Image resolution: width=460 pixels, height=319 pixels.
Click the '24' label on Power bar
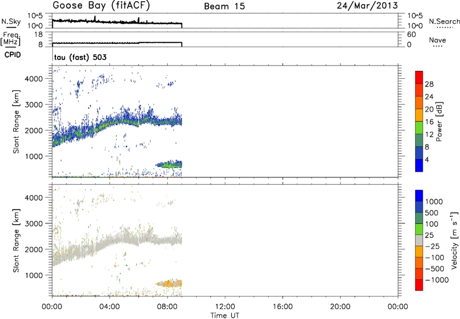click(x=429, y=97)
